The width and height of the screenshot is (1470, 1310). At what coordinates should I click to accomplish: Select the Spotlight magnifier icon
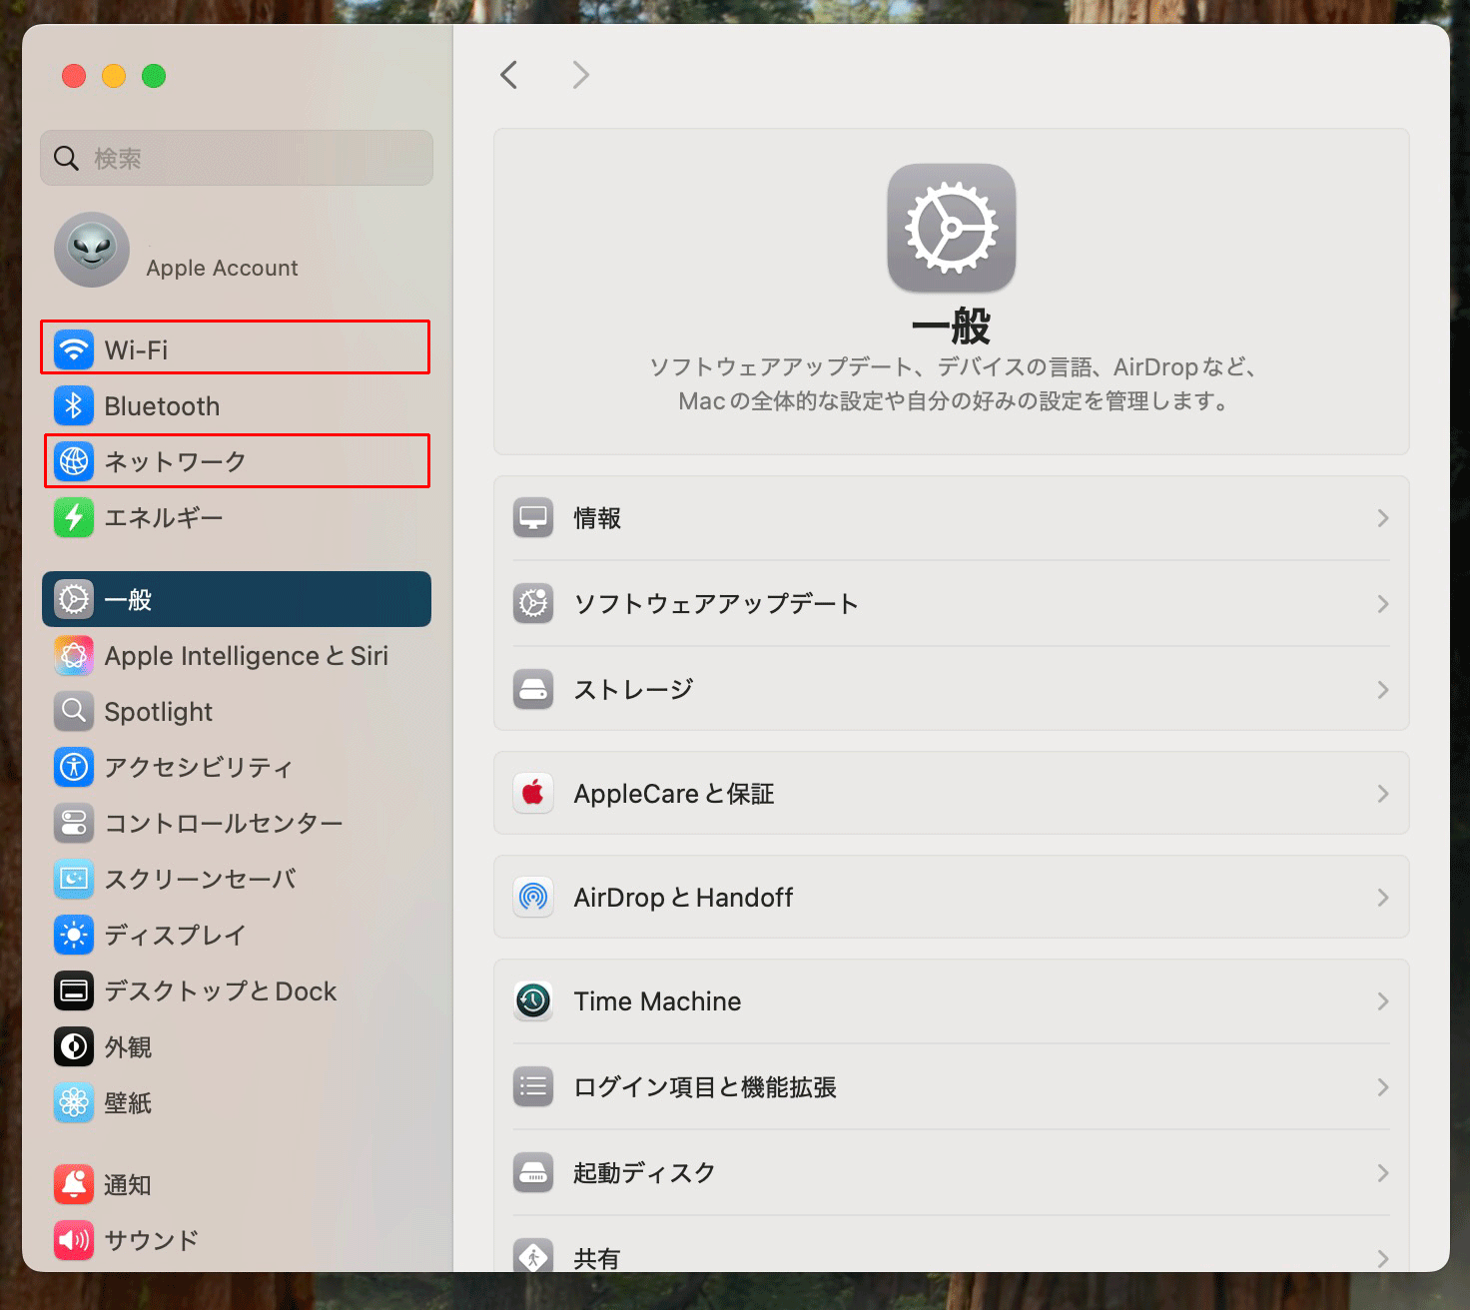[x=74, y=711]
